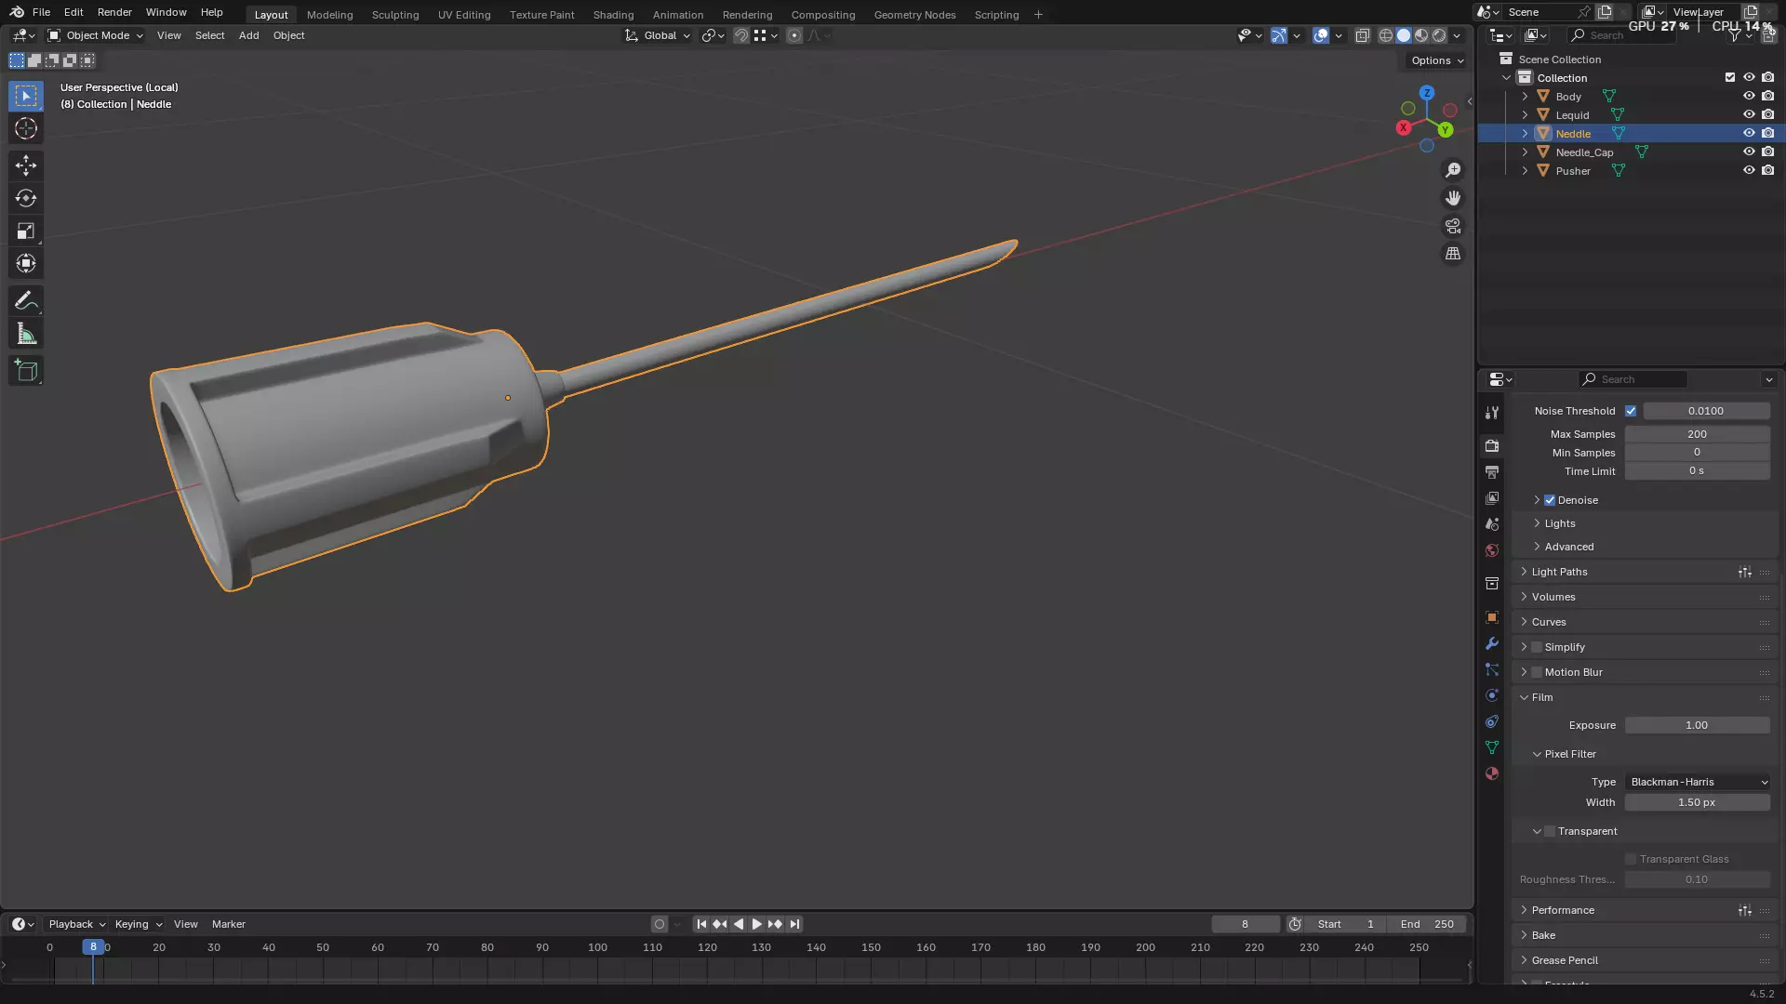The image size is (1786, 1004).
Task: Open the Render properties tab
Action: point(1492,446)
